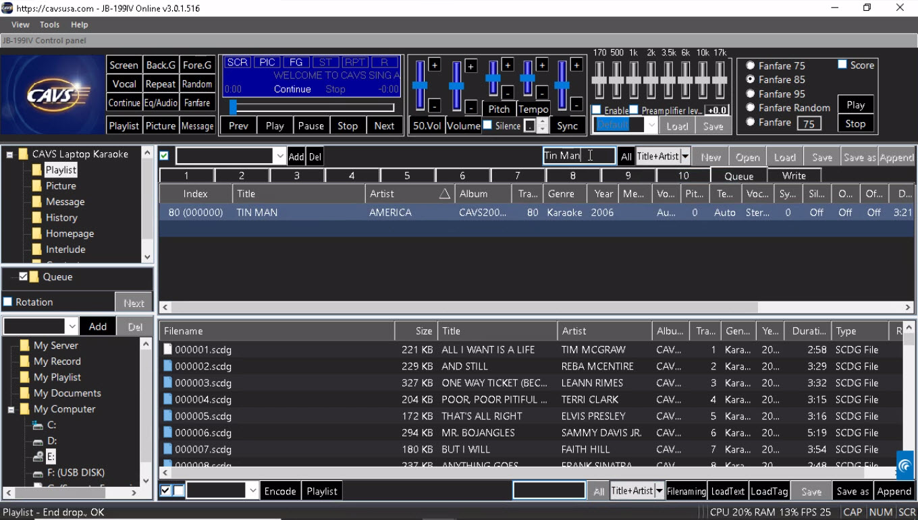The image size is (918, 520).
Task: Select the E: disc drive icon
Action: [38, 457]
